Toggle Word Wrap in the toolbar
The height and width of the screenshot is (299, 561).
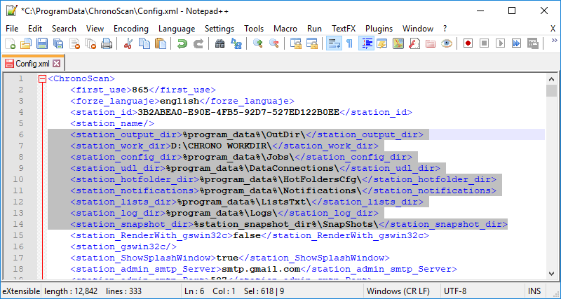[333, 43]
